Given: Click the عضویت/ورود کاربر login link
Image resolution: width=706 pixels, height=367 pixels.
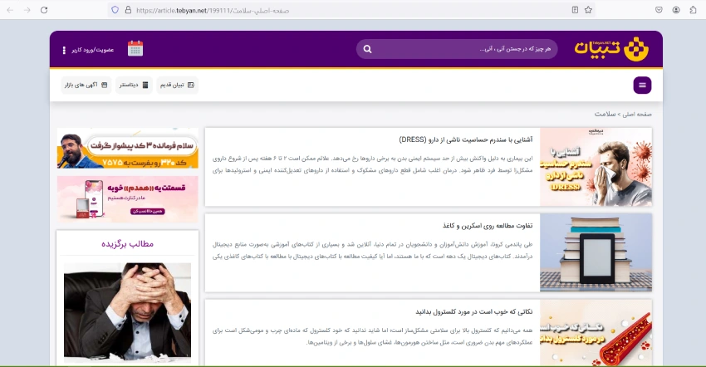Looking at the screenshot, I should [93, 50].
